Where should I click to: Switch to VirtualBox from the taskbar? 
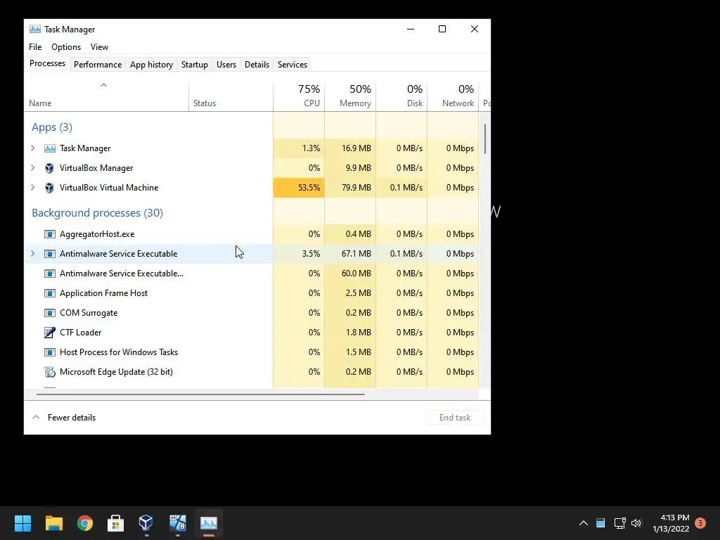coord(146,522)
